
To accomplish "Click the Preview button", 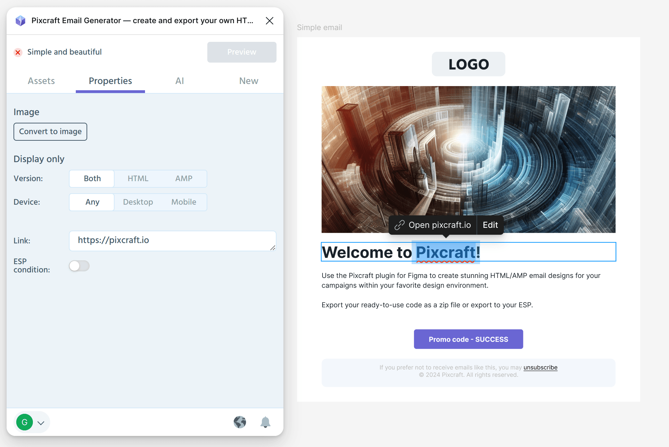I will (242, 52).
